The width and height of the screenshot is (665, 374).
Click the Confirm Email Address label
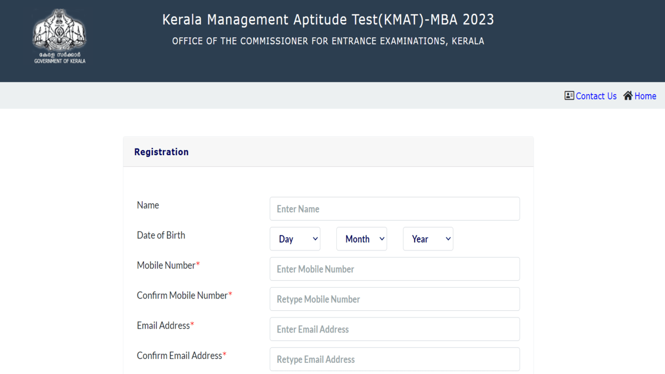click(182, 356)
